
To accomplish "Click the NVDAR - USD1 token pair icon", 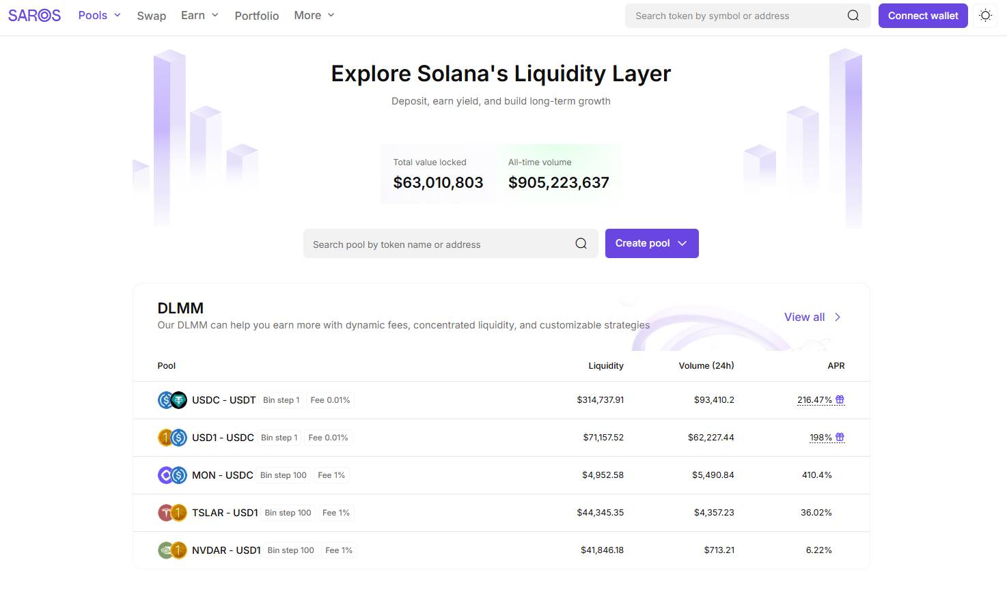I will 172,550.
